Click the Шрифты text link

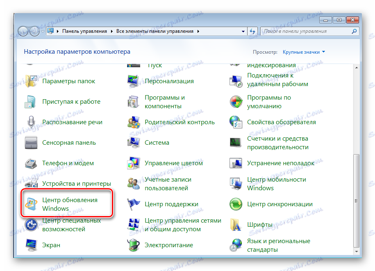pyautogui.click(x=260, y=225)
